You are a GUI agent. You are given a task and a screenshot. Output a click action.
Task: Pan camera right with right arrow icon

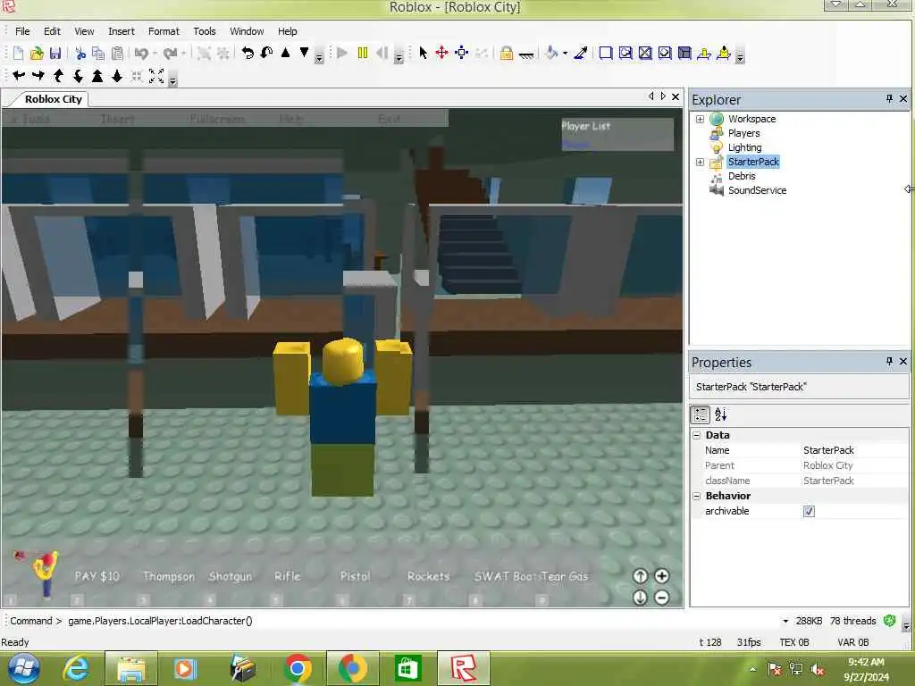click(38, 75)
